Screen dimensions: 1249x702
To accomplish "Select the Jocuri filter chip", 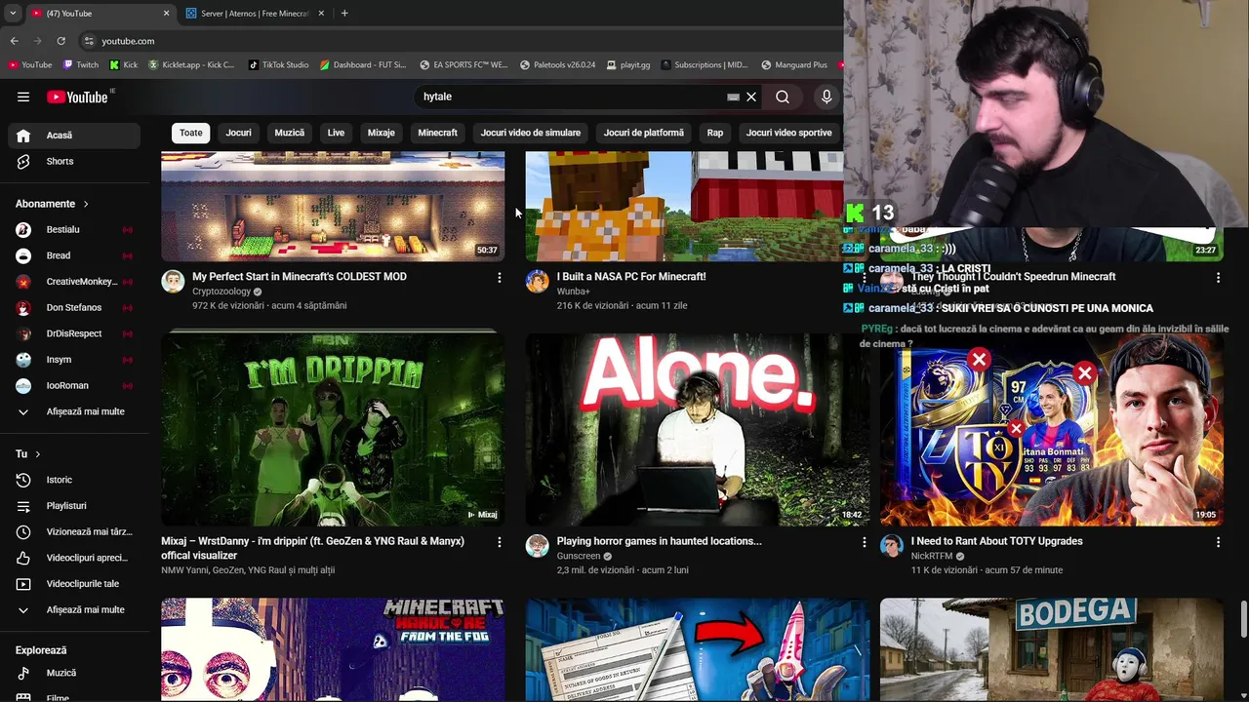I will pos(238,133).
